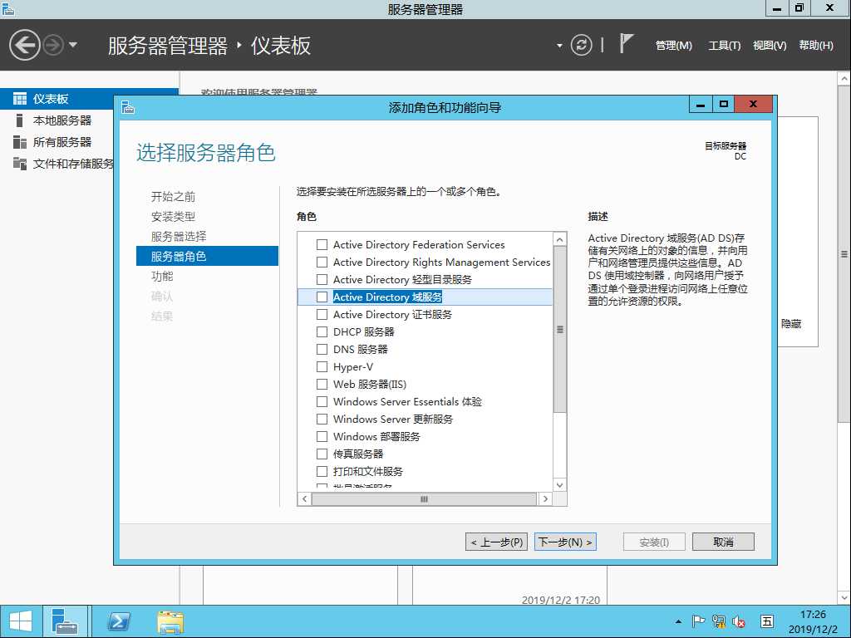This screenshot has height=638, width=851.
Task: Open the 工具(T) menu
Action: coord(724,46)
